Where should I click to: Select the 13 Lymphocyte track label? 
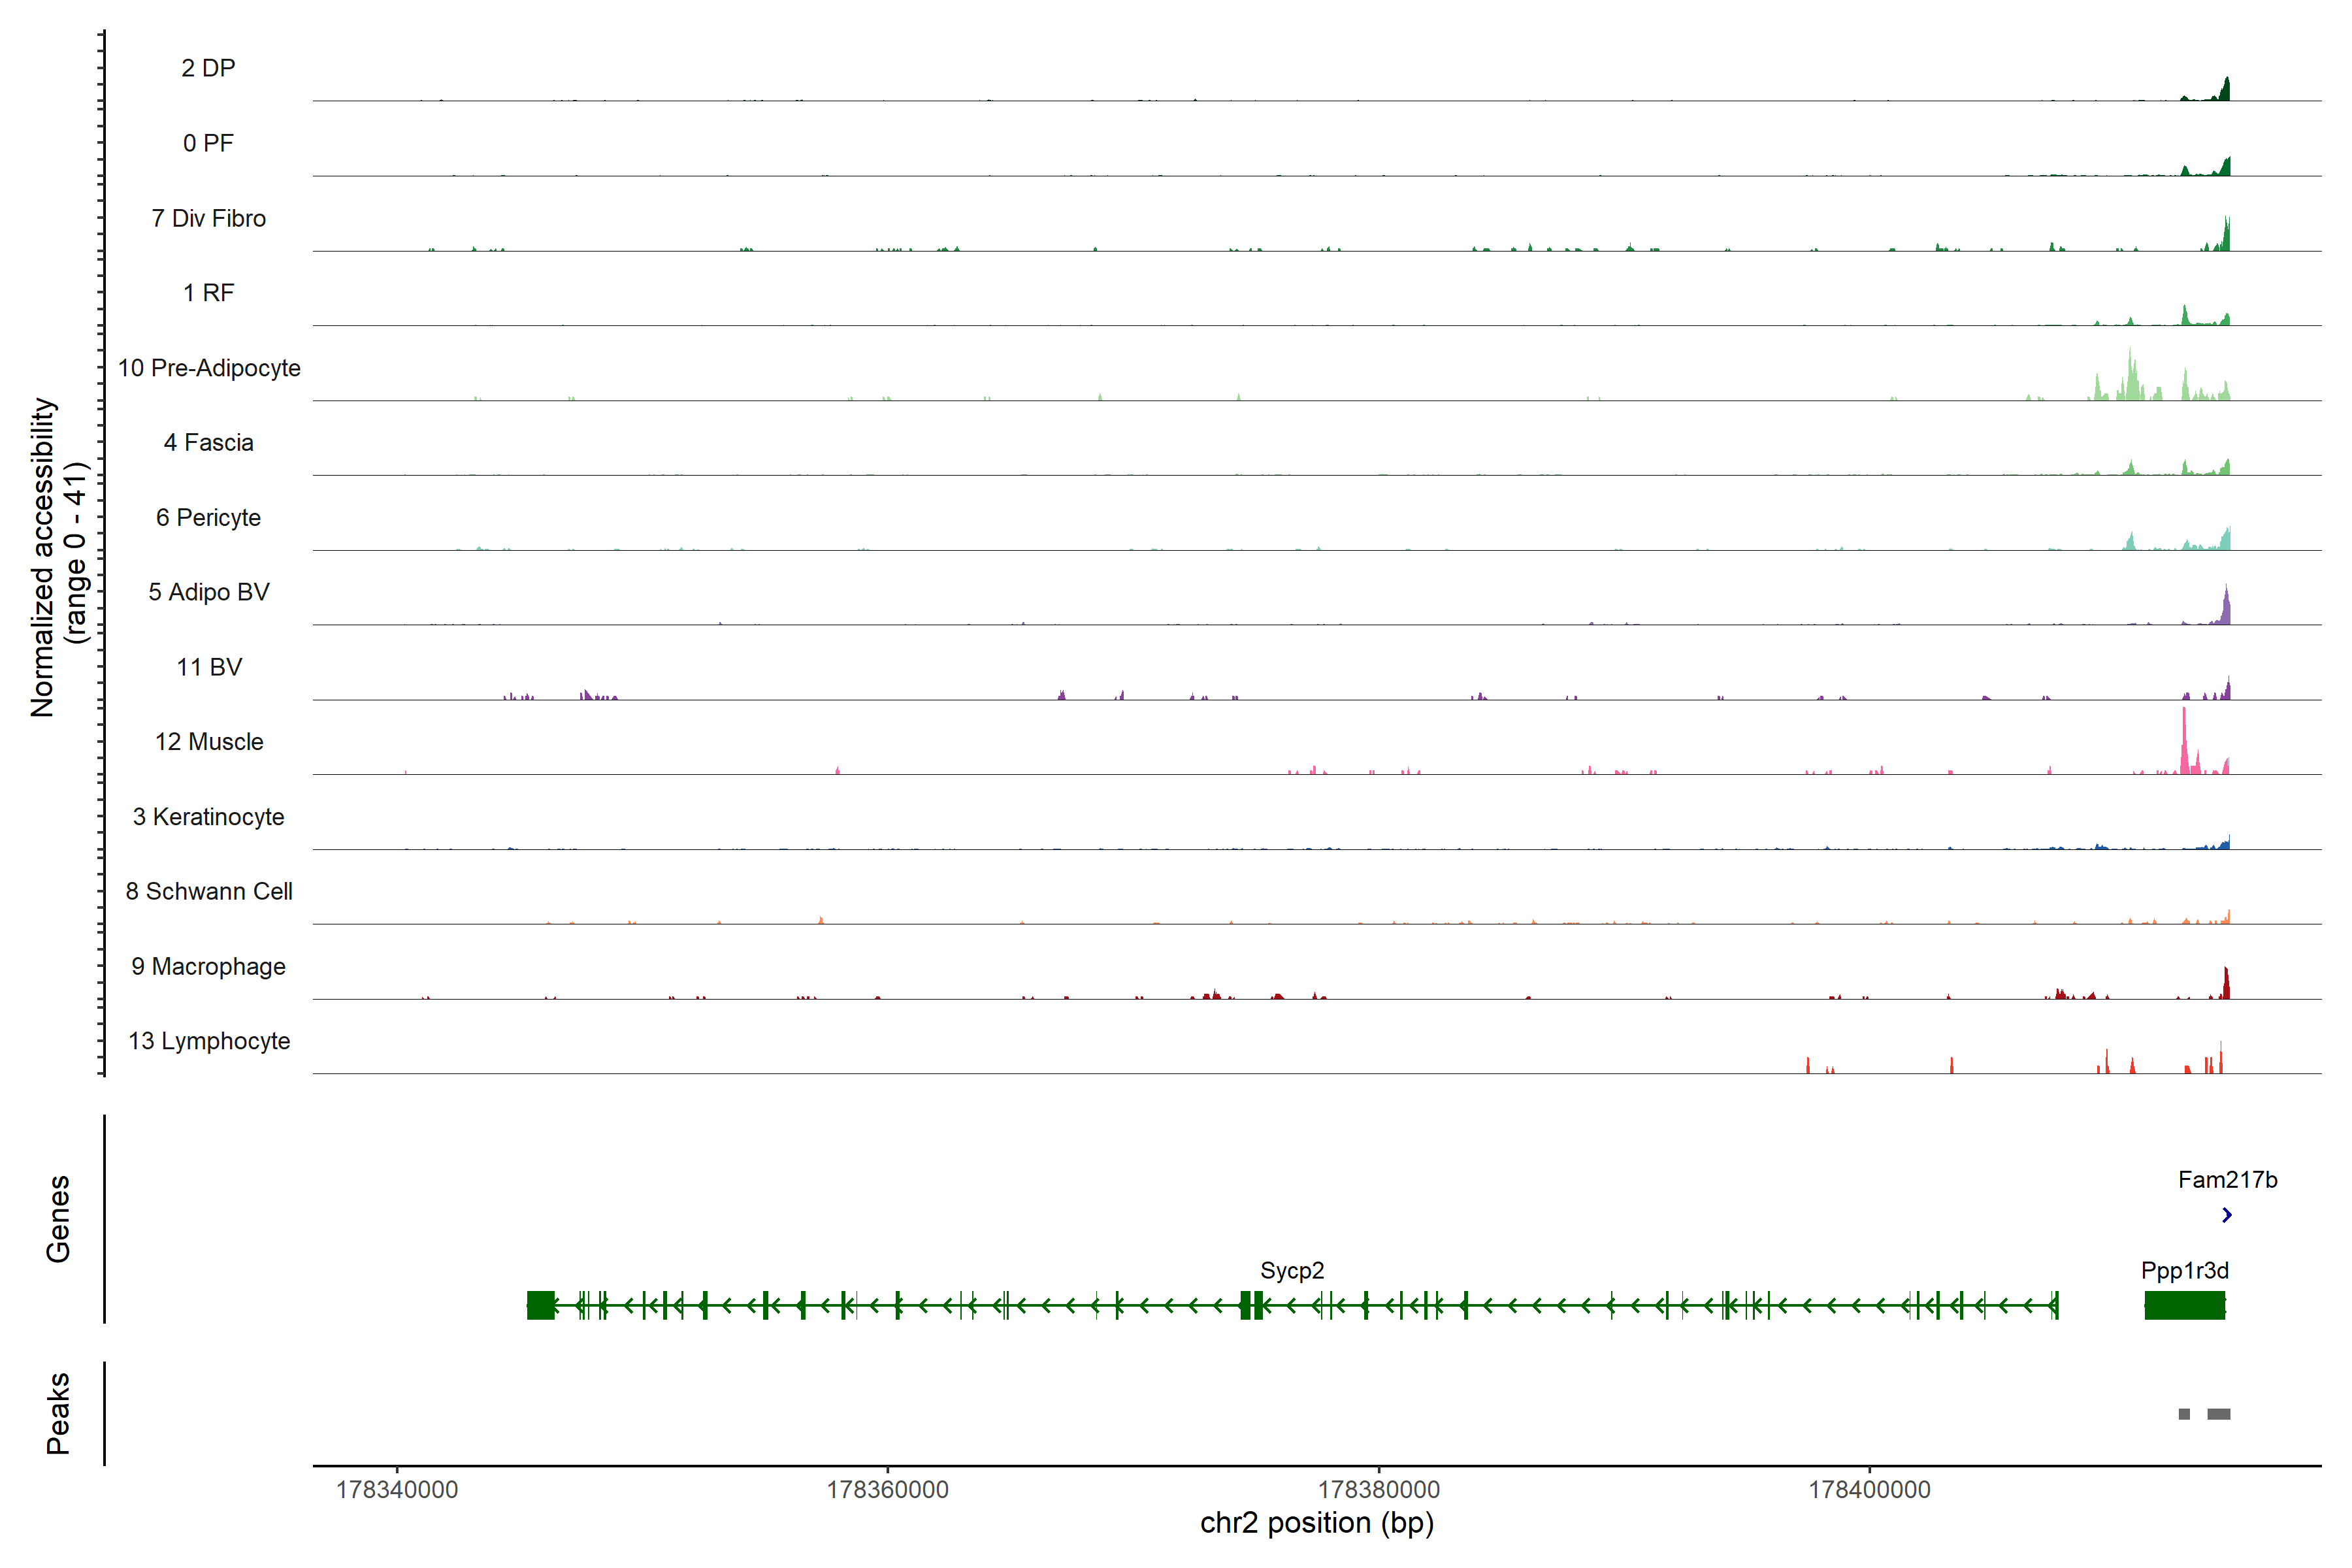[209, 1041]
